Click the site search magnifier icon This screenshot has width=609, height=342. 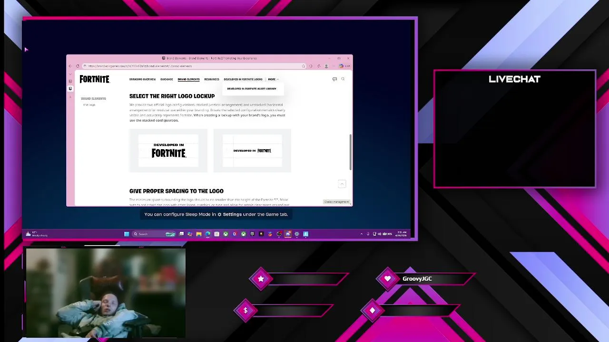[x=343, y=79]
